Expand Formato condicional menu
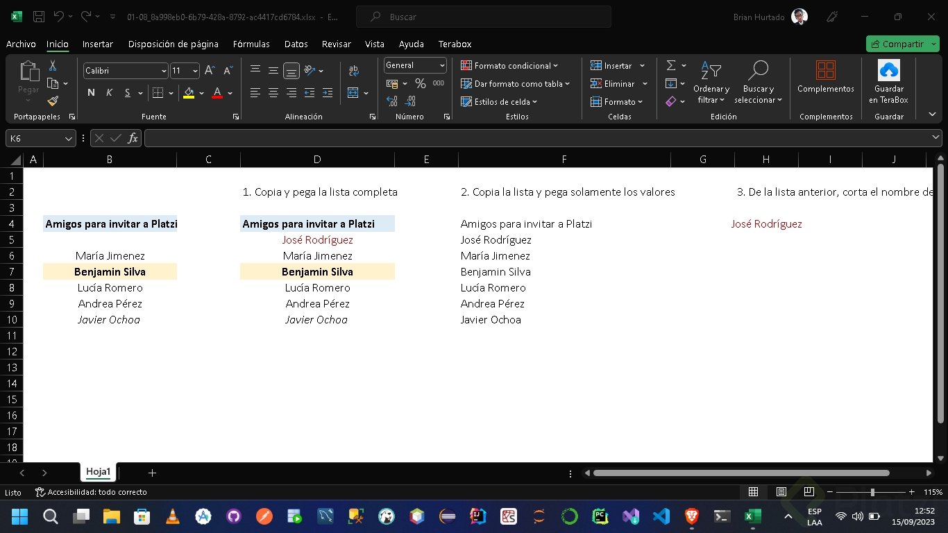Viewport: 948px width, 533px height. (x=510, y=66)
